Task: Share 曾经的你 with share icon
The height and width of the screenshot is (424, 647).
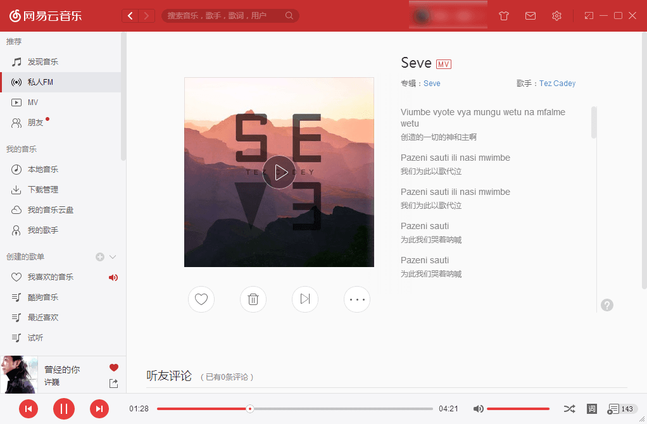Action: [x=113, y=383]
